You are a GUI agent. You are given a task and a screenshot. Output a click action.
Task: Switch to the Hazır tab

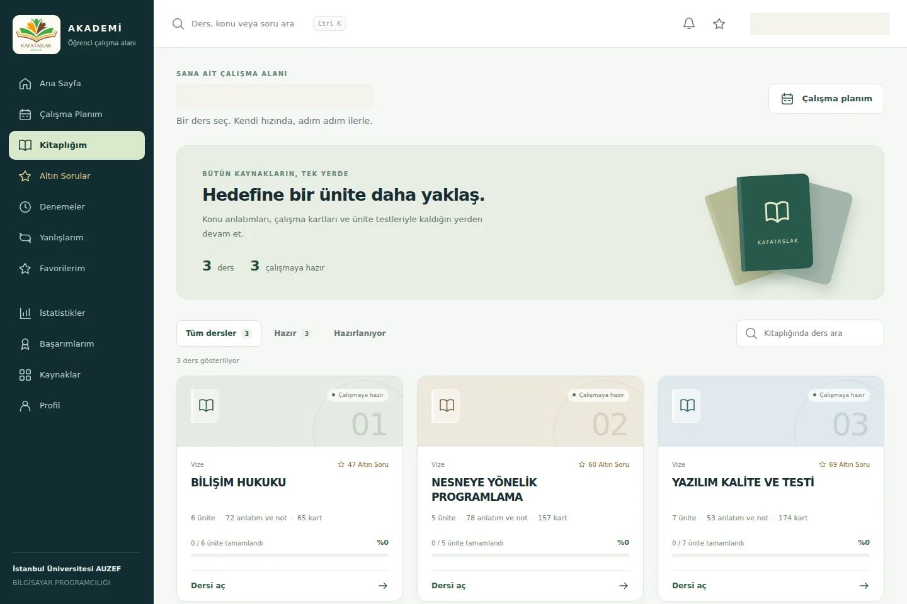(292, 333)
